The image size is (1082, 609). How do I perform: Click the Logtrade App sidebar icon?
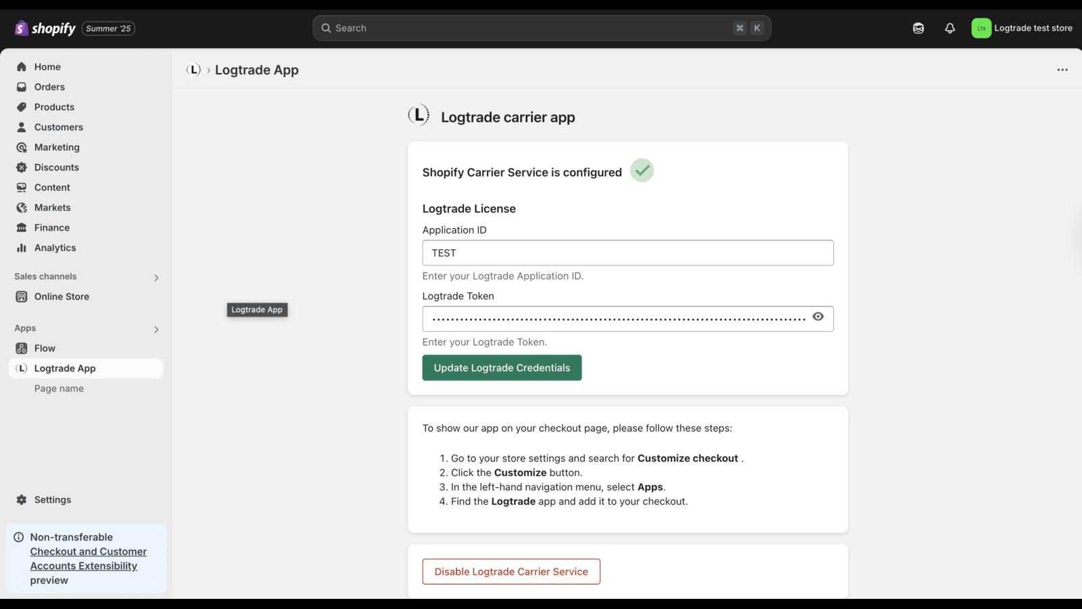coord(22,368)
